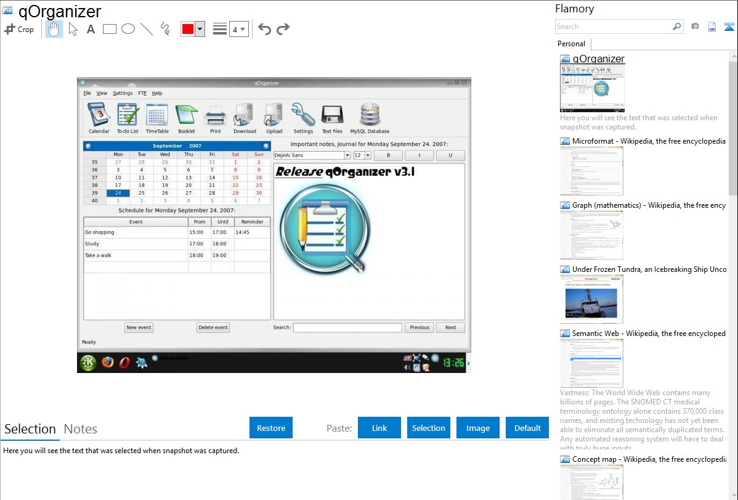Click the red color swatch
Image resolution: width=738 pixels, height=500 pixels.
pos(188,29)
